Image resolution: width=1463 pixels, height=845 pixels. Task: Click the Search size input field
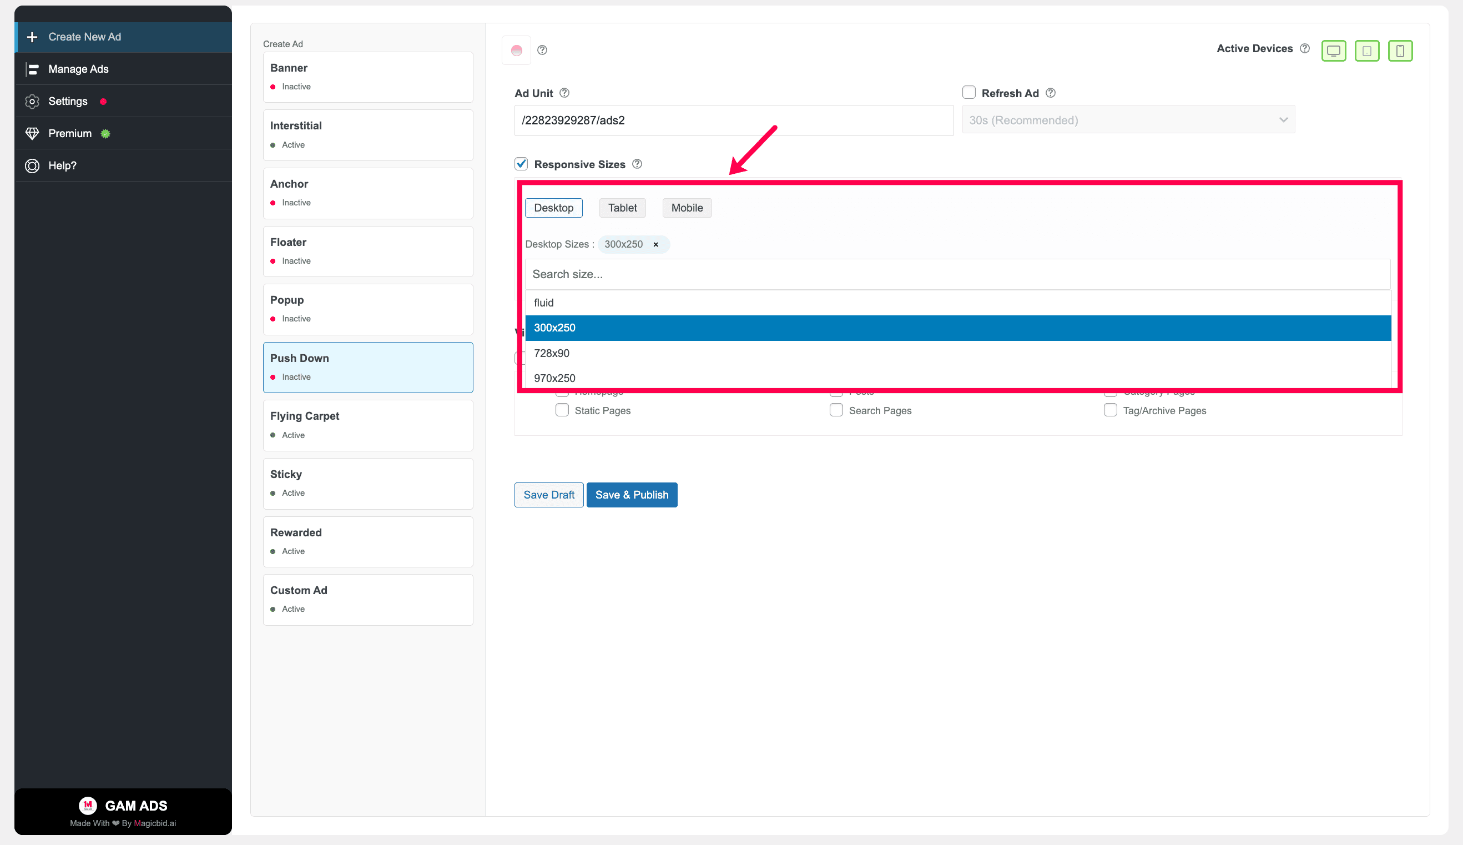tap(958, 274)
